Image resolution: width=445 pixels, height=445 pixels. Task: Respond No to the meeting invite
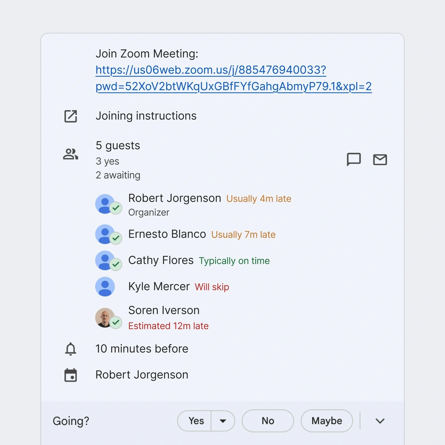[x=268, y=421]
